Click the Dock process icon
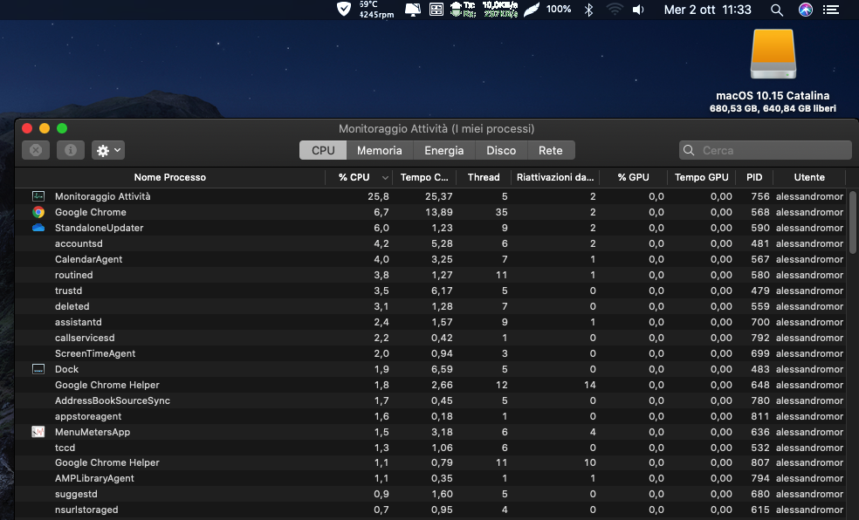859x520 pixels. pos(38,369)
